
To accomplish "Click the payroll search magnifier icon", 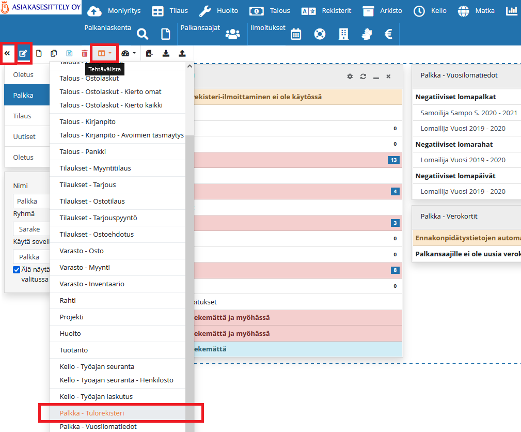I will tap(143, 34).
